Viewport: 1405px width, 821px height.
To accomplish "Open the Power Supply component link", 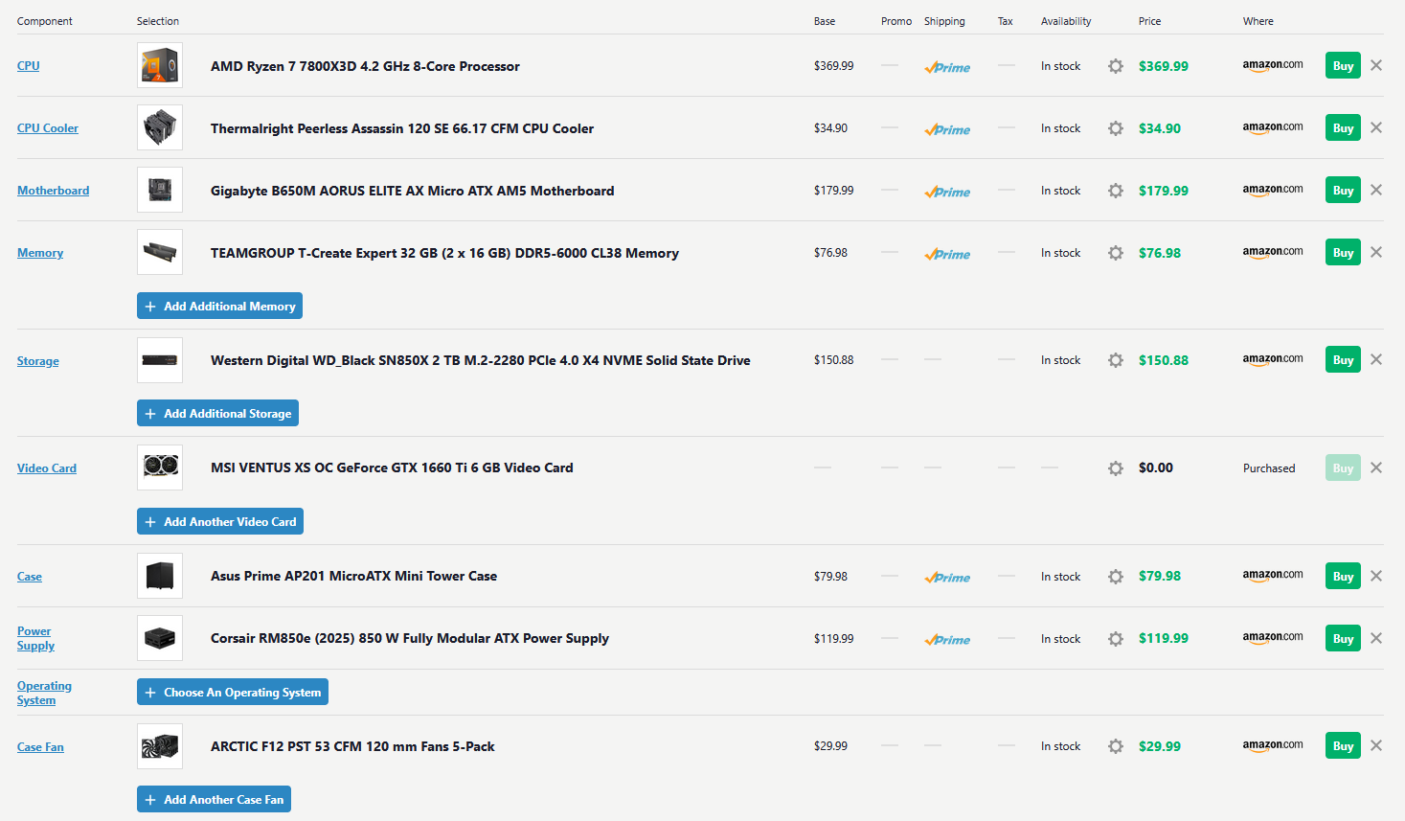I will tap(35, 638).
